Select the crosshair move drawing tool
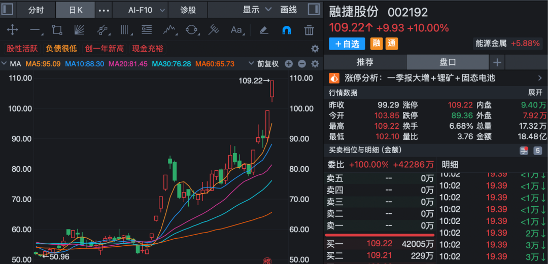This screenshot has width=548, height=264. pos(12,30)
